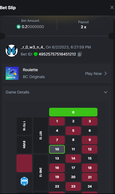Click the blue butterfly avatar
Screen dimensions: 115x194
tap(12, 51)
